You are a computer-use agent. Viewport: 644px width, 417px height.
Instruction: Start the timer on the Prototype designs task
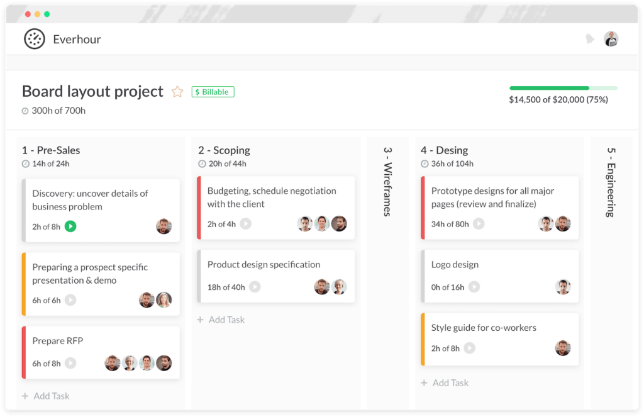(x=477, y=224)
